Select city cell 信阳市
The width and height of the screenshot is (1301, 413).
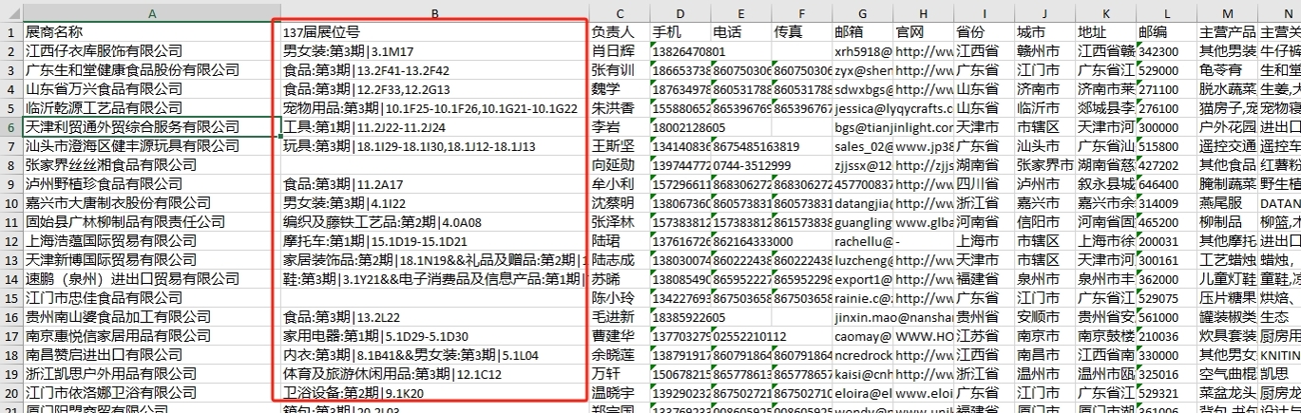1044,221
